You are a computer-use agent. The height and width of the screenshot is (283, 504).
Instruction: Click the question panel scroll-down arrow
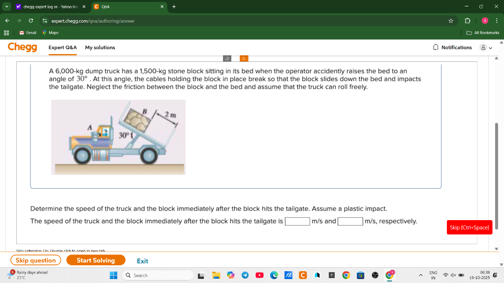(x=497, y=249)
